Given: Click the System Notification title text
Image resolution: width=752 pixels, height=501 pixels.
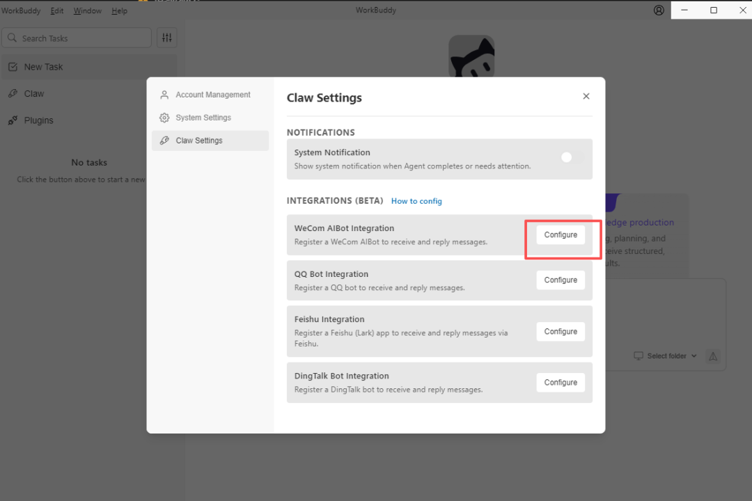Looking at the screenshot, I should 332,152.
